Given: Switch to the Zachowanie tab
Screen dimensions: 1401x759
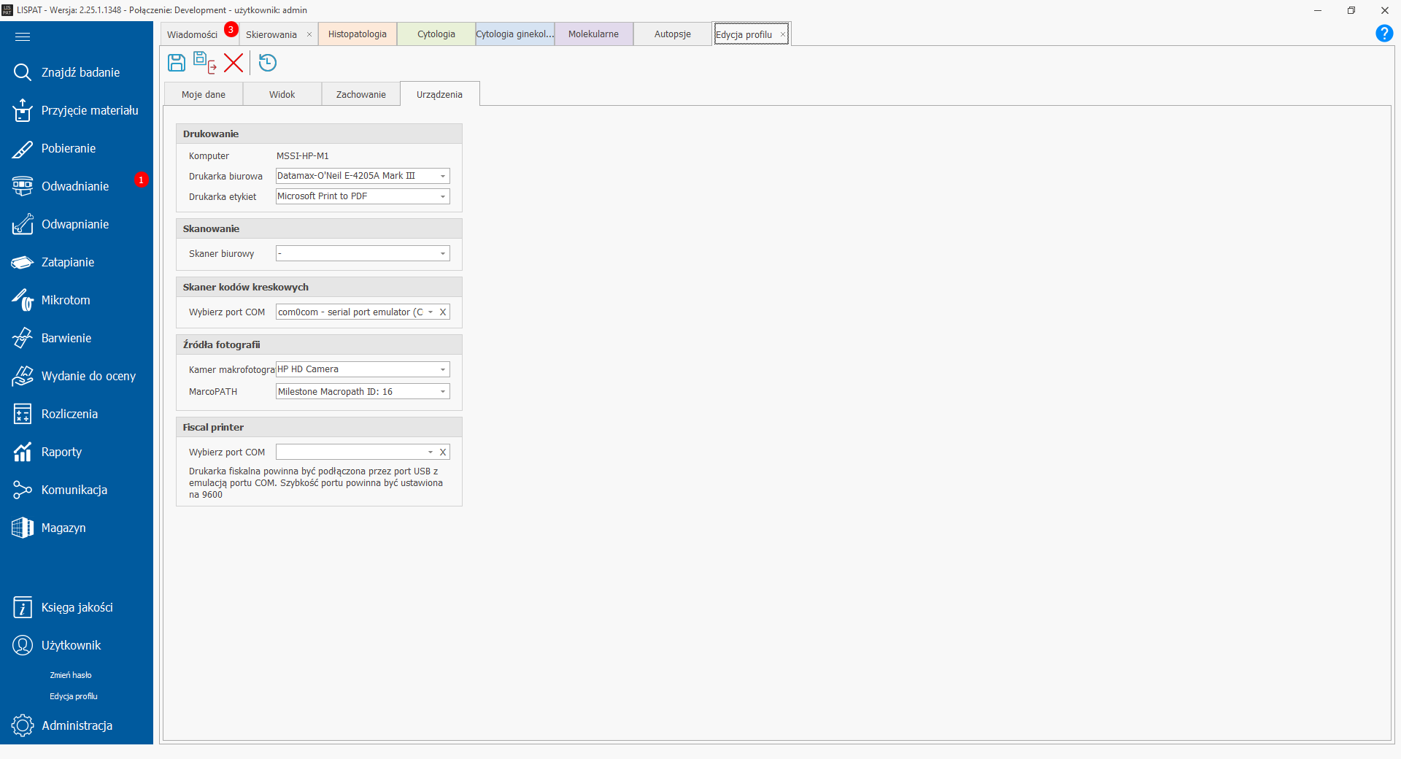Looking at the screenshot, I should (360, 95).
